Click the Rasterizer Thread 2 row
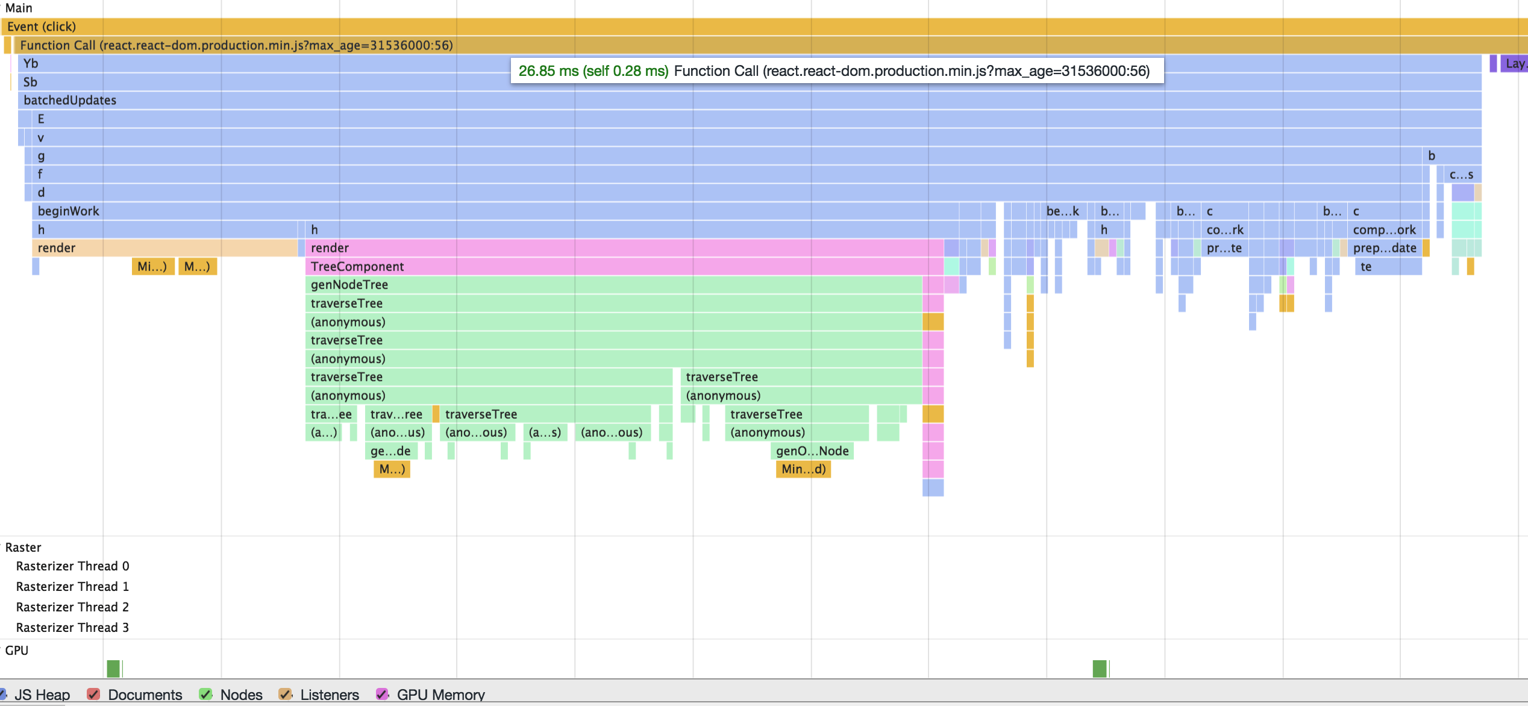1528x706 pixels. (72, 607)
